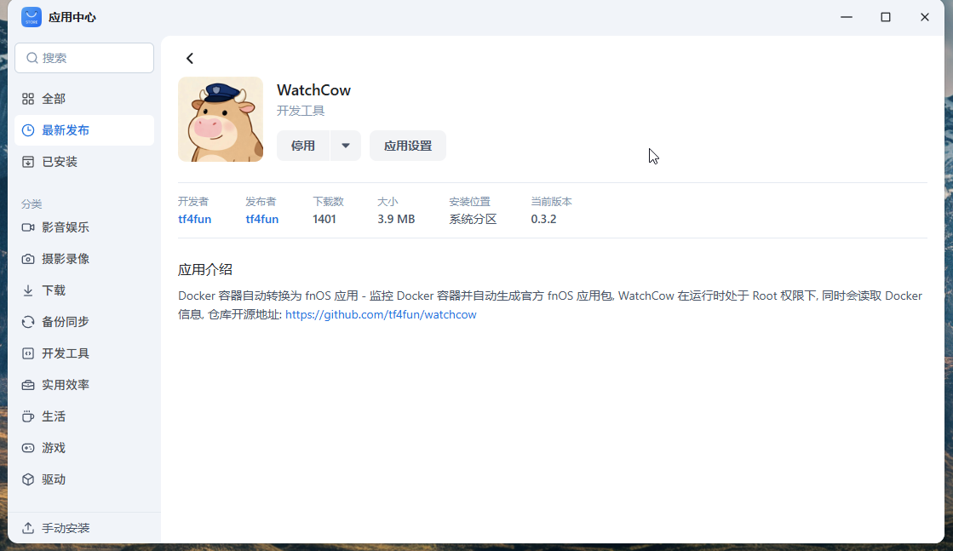The width and height of the screenshot is (953, 551).
Task: Click the 实用效率 briefcase icon
Action: [x=28, y=385]
